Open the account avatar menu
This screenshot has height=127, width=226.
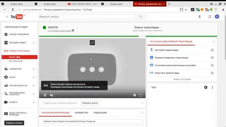point(217,17)
